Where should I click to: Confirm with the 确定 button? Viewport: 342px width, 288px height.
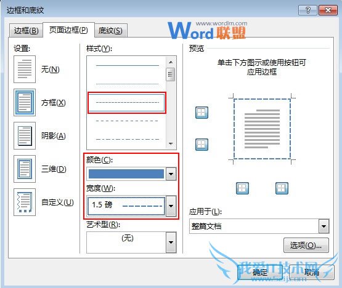(x=260, y=273)
